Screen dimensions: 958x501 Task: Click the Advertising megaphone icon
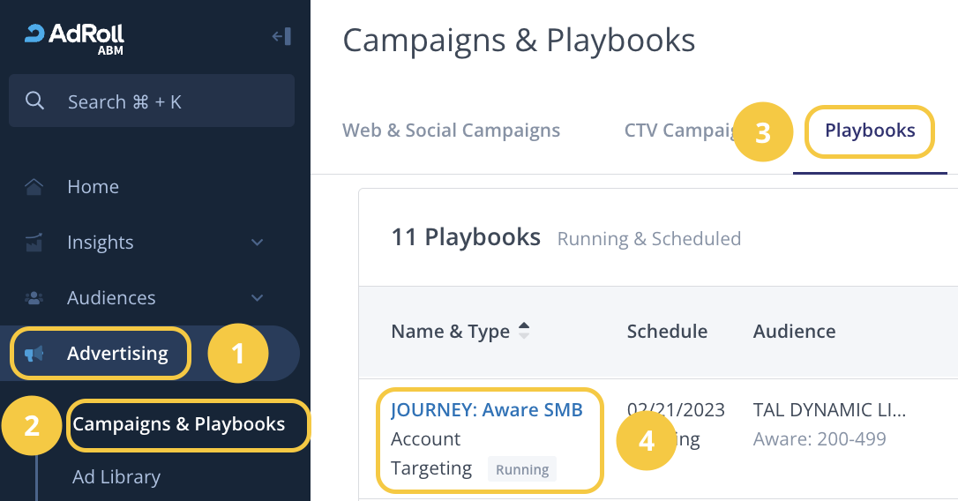34,354
